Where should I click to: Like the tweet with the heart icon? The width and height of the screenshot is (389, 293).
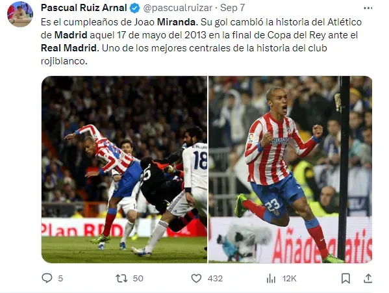(x=196, y=278)
